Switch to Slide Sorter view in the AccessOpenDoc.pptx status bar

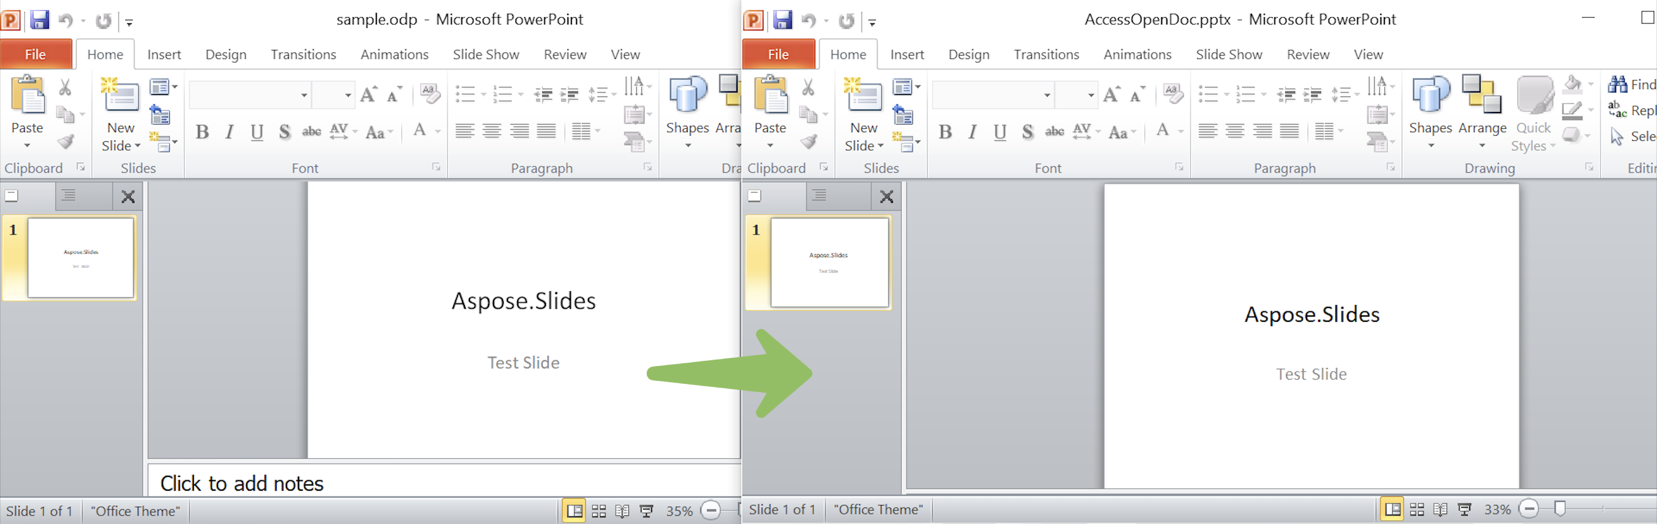tap(1417, 509)
